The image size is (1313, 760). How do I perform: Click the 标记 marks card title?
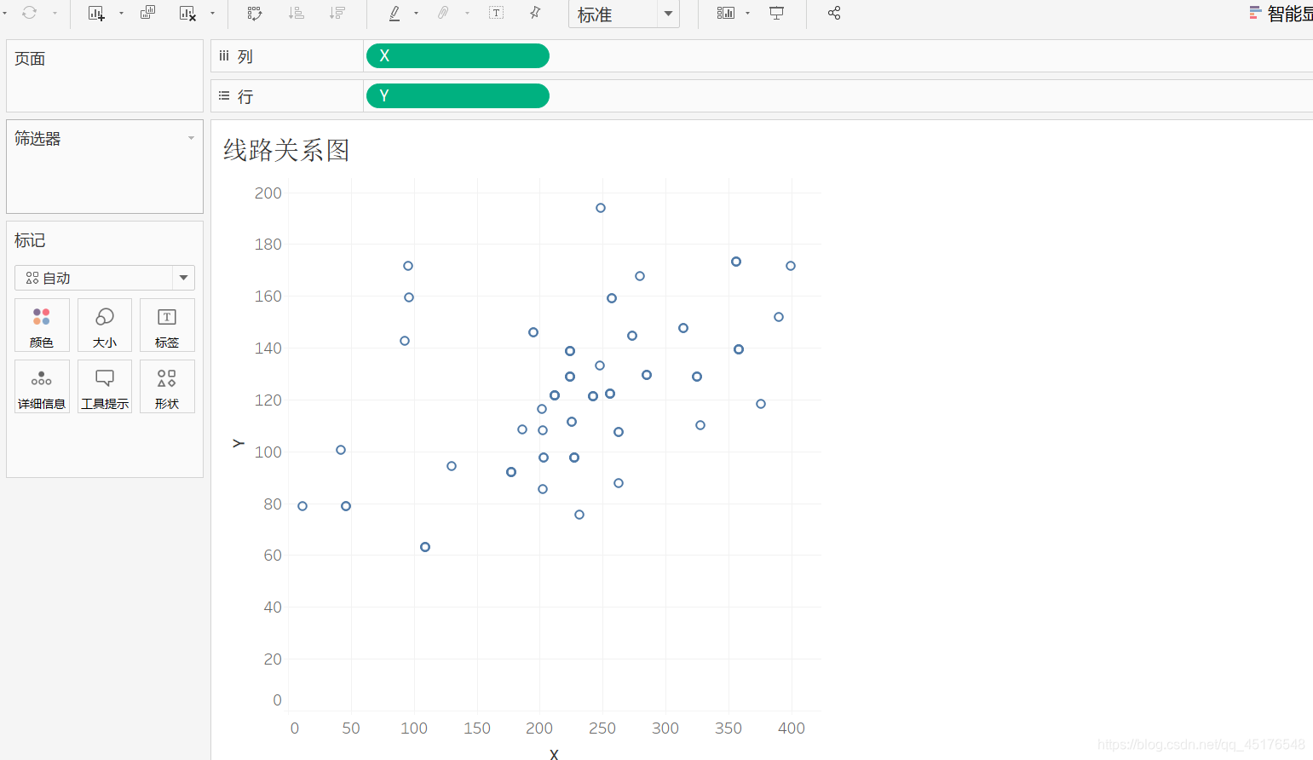(30, 240)
